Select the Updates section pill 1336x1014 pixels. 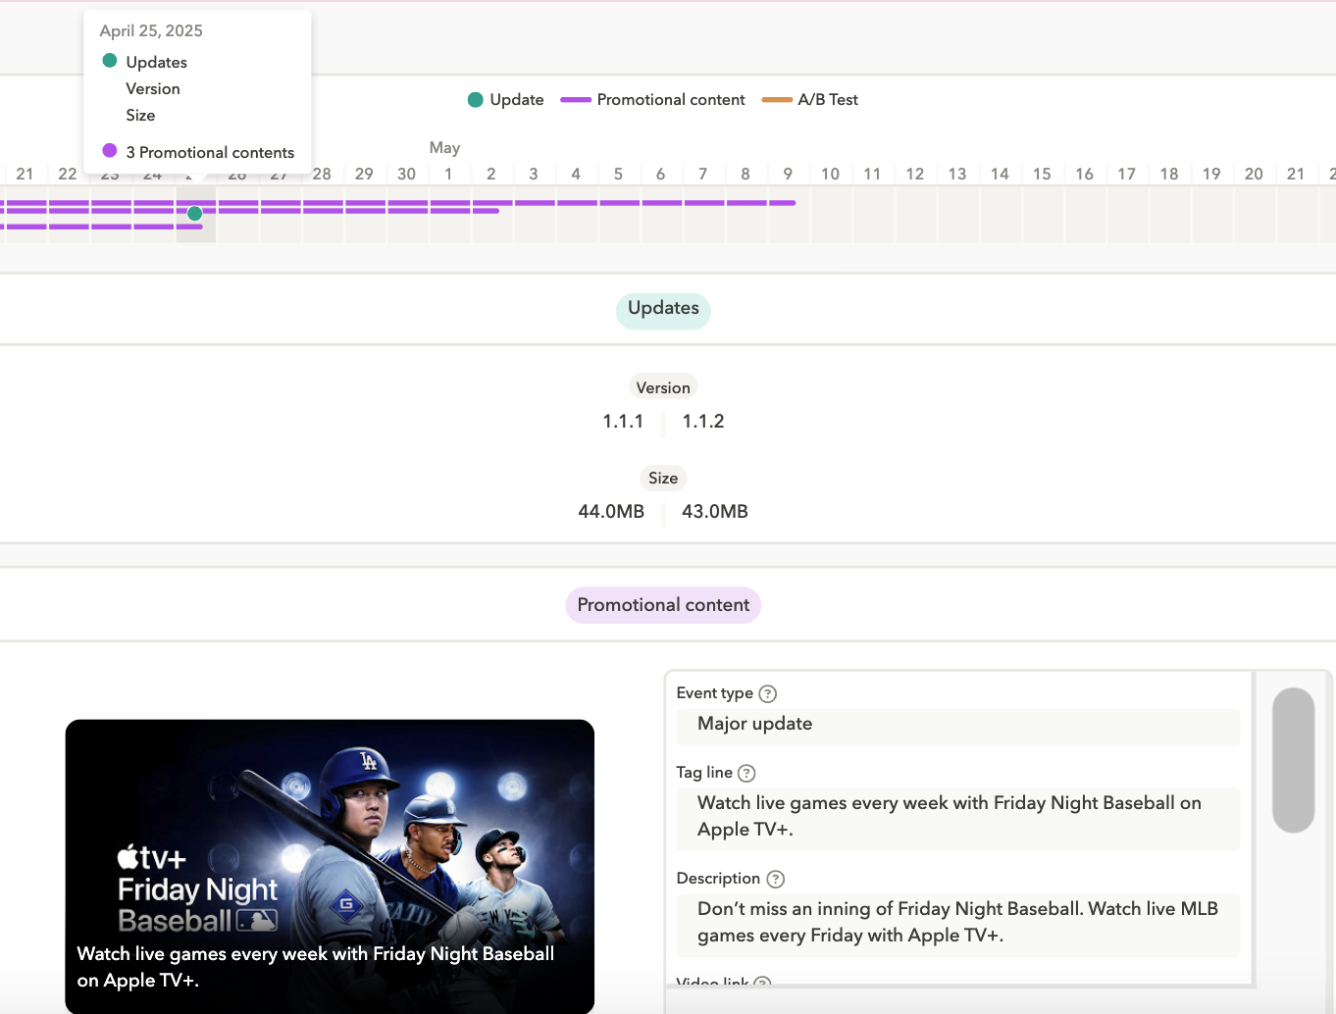click(663, 309)
